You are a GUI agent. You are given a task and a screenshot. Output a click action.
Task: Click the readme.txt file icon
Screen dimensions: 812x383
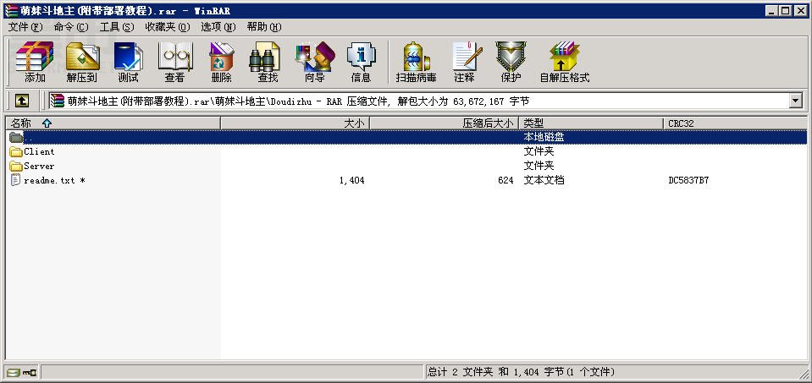(x=16, y=180)
